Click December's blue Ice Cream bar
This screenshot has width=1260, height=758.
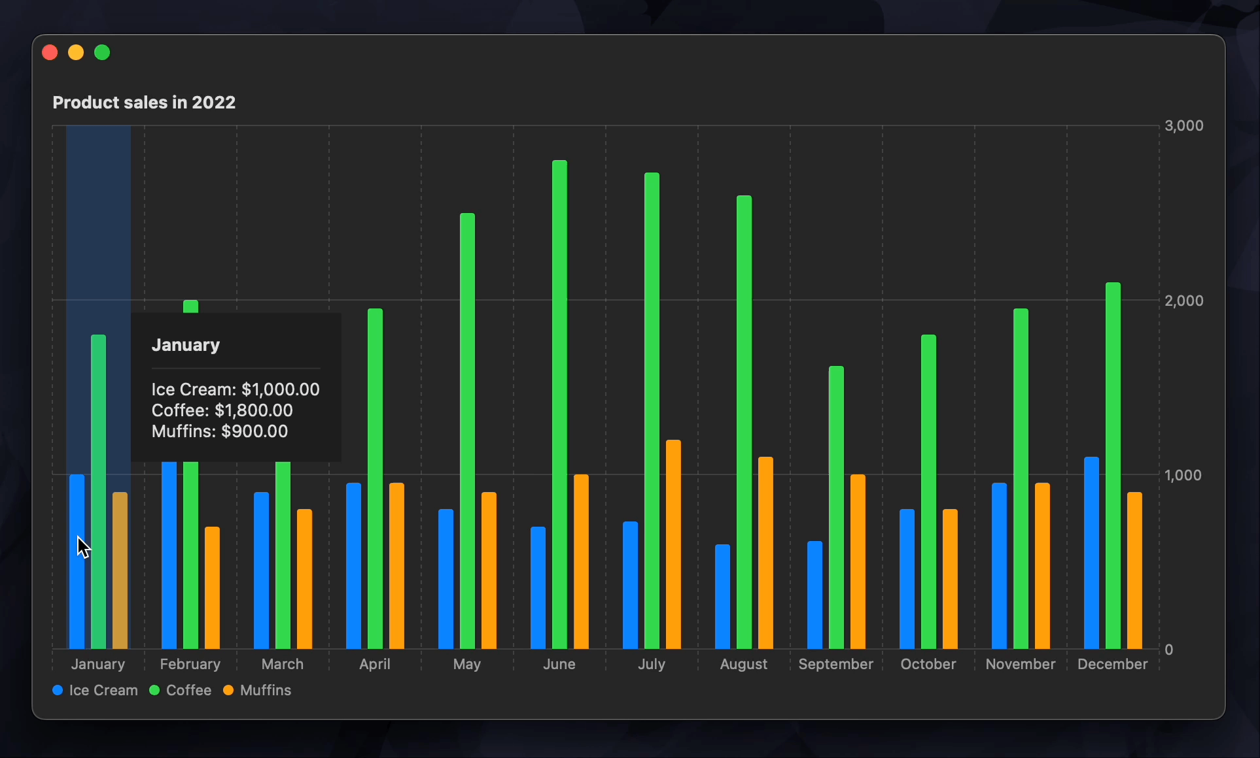coord(1092,553)
